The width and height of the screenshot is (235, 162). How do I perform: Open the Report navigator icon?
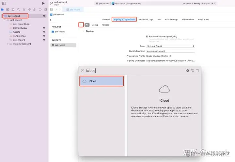pos(45,9)
